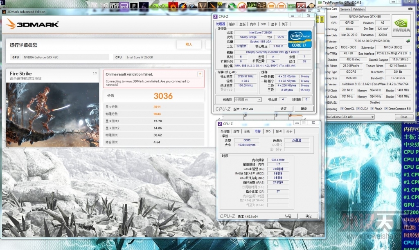This screenshot has height=250, width=419.
Task: Open the red bar-chart shortcut icon
Action: click(242, 6)
